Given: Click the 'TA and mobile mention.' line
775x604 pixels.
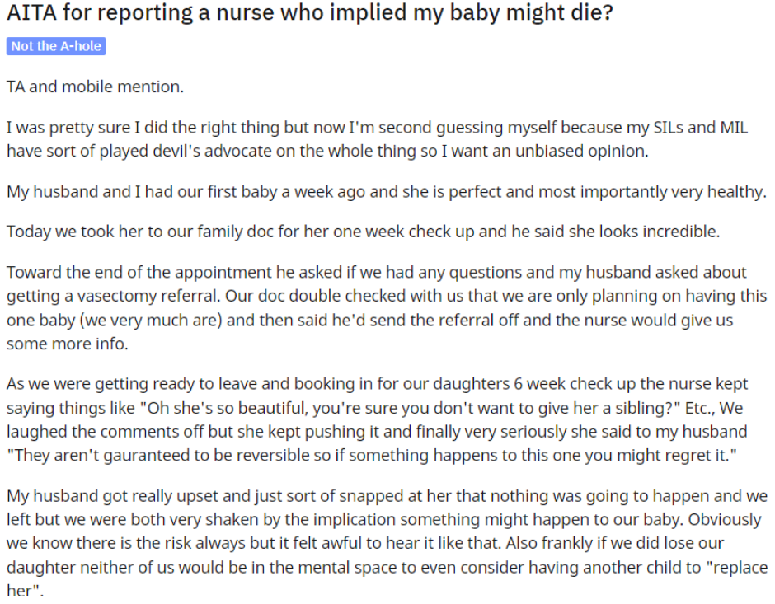Looking at the screenshot, I should coord(95,87).
